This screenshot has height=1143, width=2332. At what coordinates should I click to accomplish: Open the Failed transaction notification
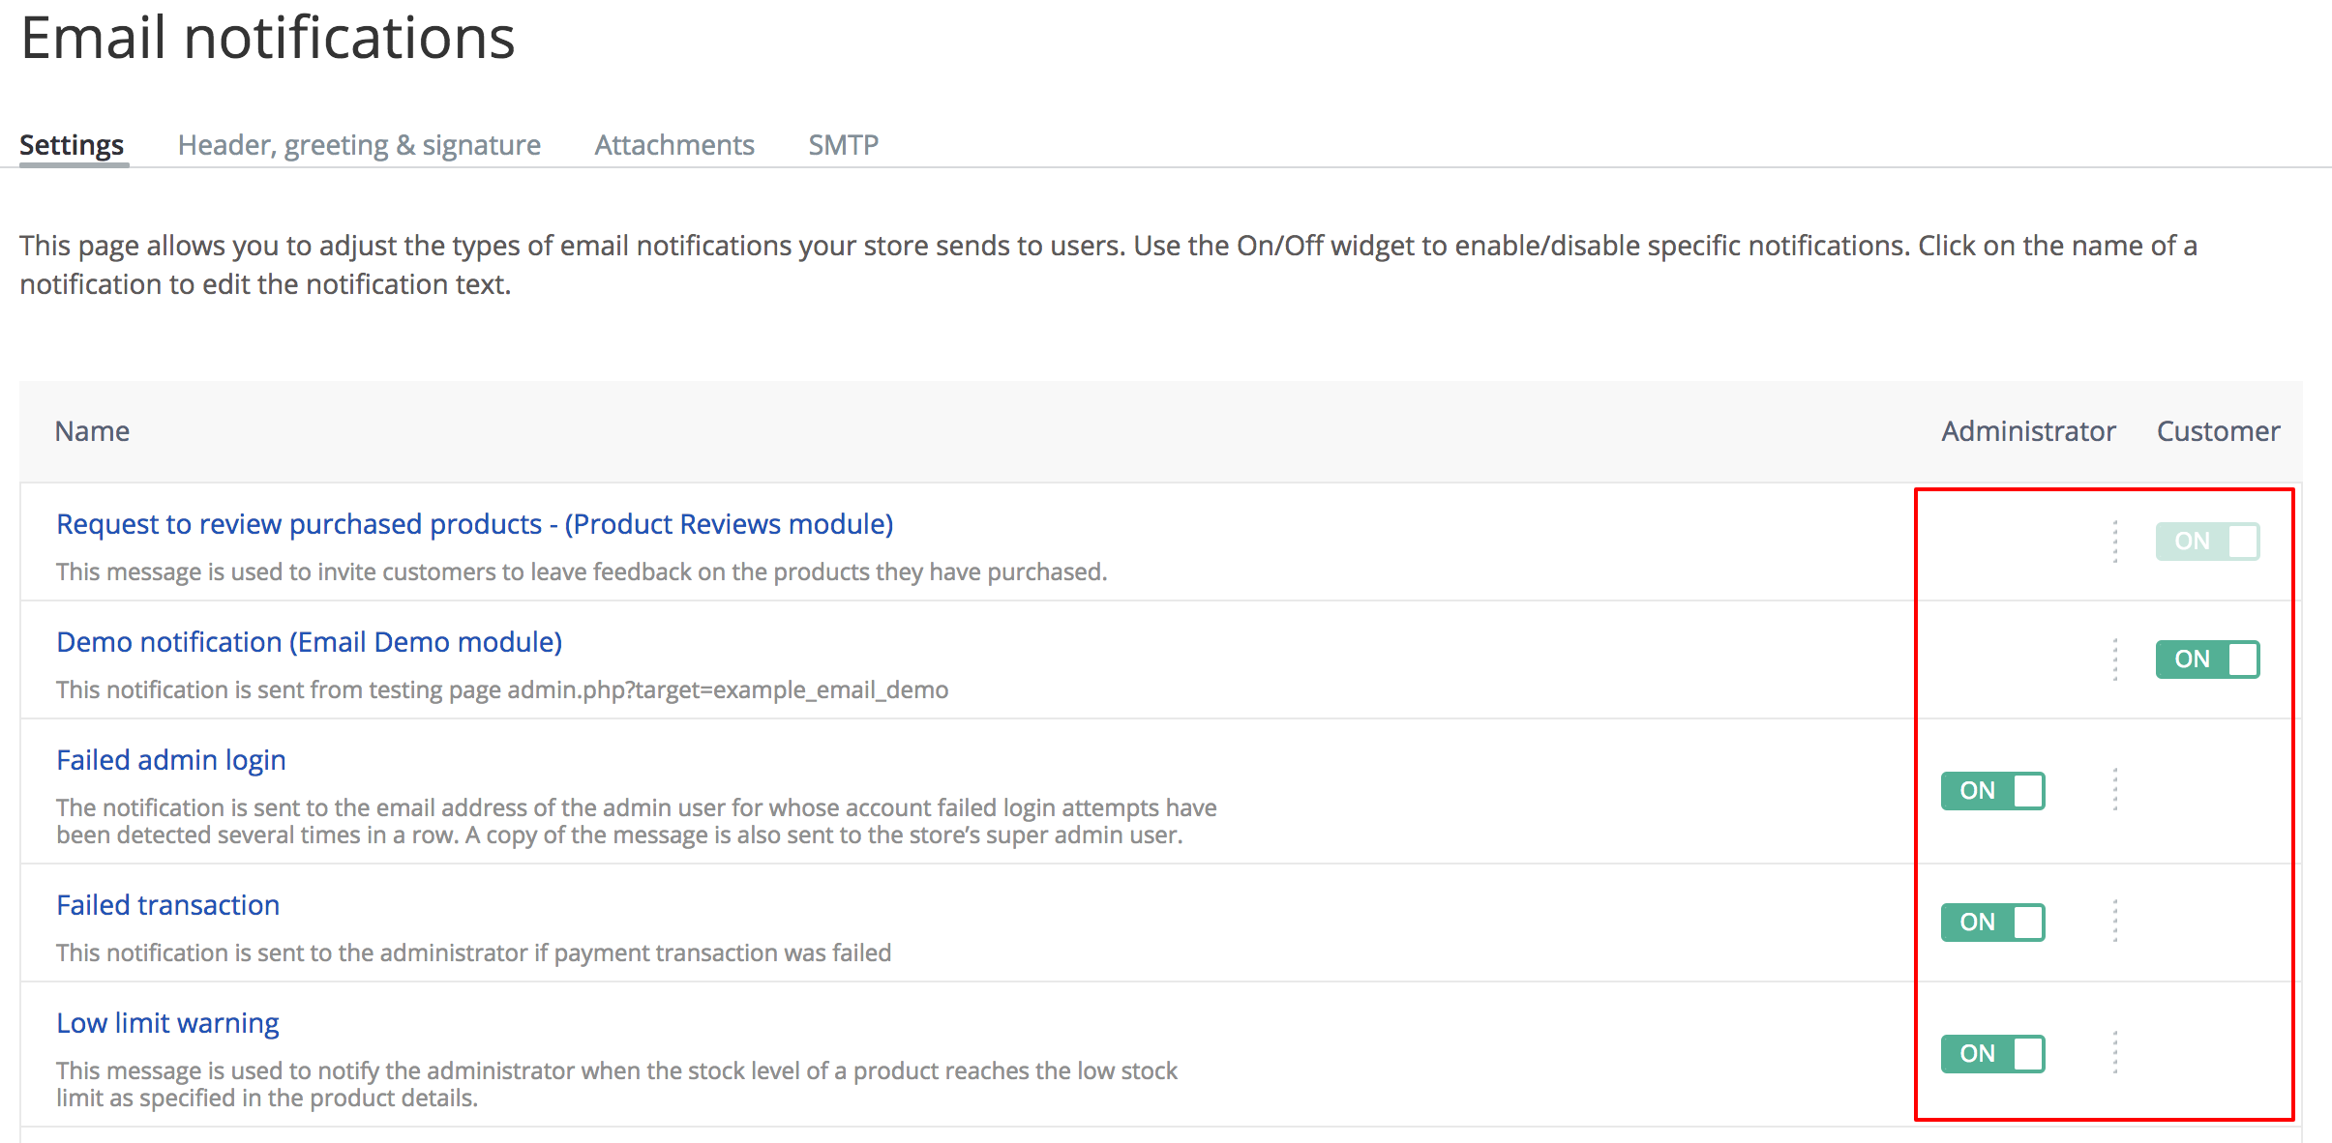coord(166,904)
